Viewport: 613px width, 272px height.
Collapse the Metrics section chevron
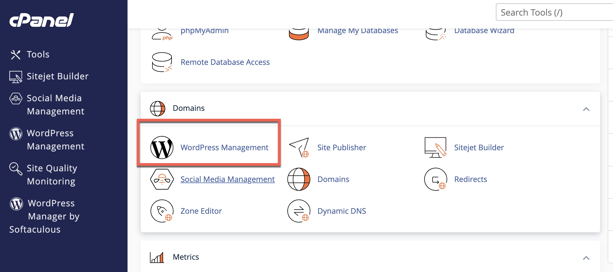coord(586,258)
